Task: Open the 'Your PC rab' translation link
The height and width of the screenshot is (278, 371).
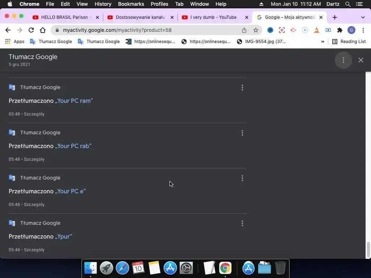Action: pos(73,146)
